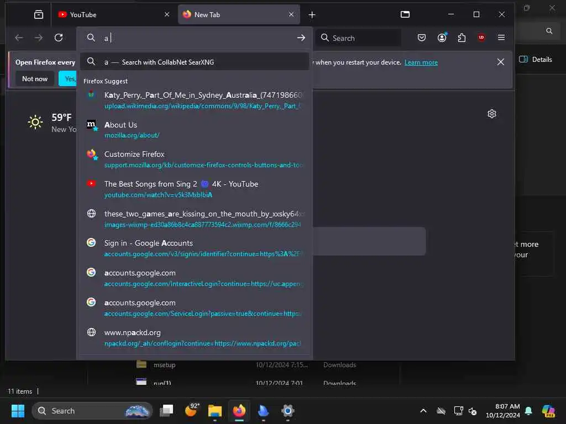Click the Yes button in notification bar
The width and height of the screenshot is (566, 424).
tap(67, 78)
